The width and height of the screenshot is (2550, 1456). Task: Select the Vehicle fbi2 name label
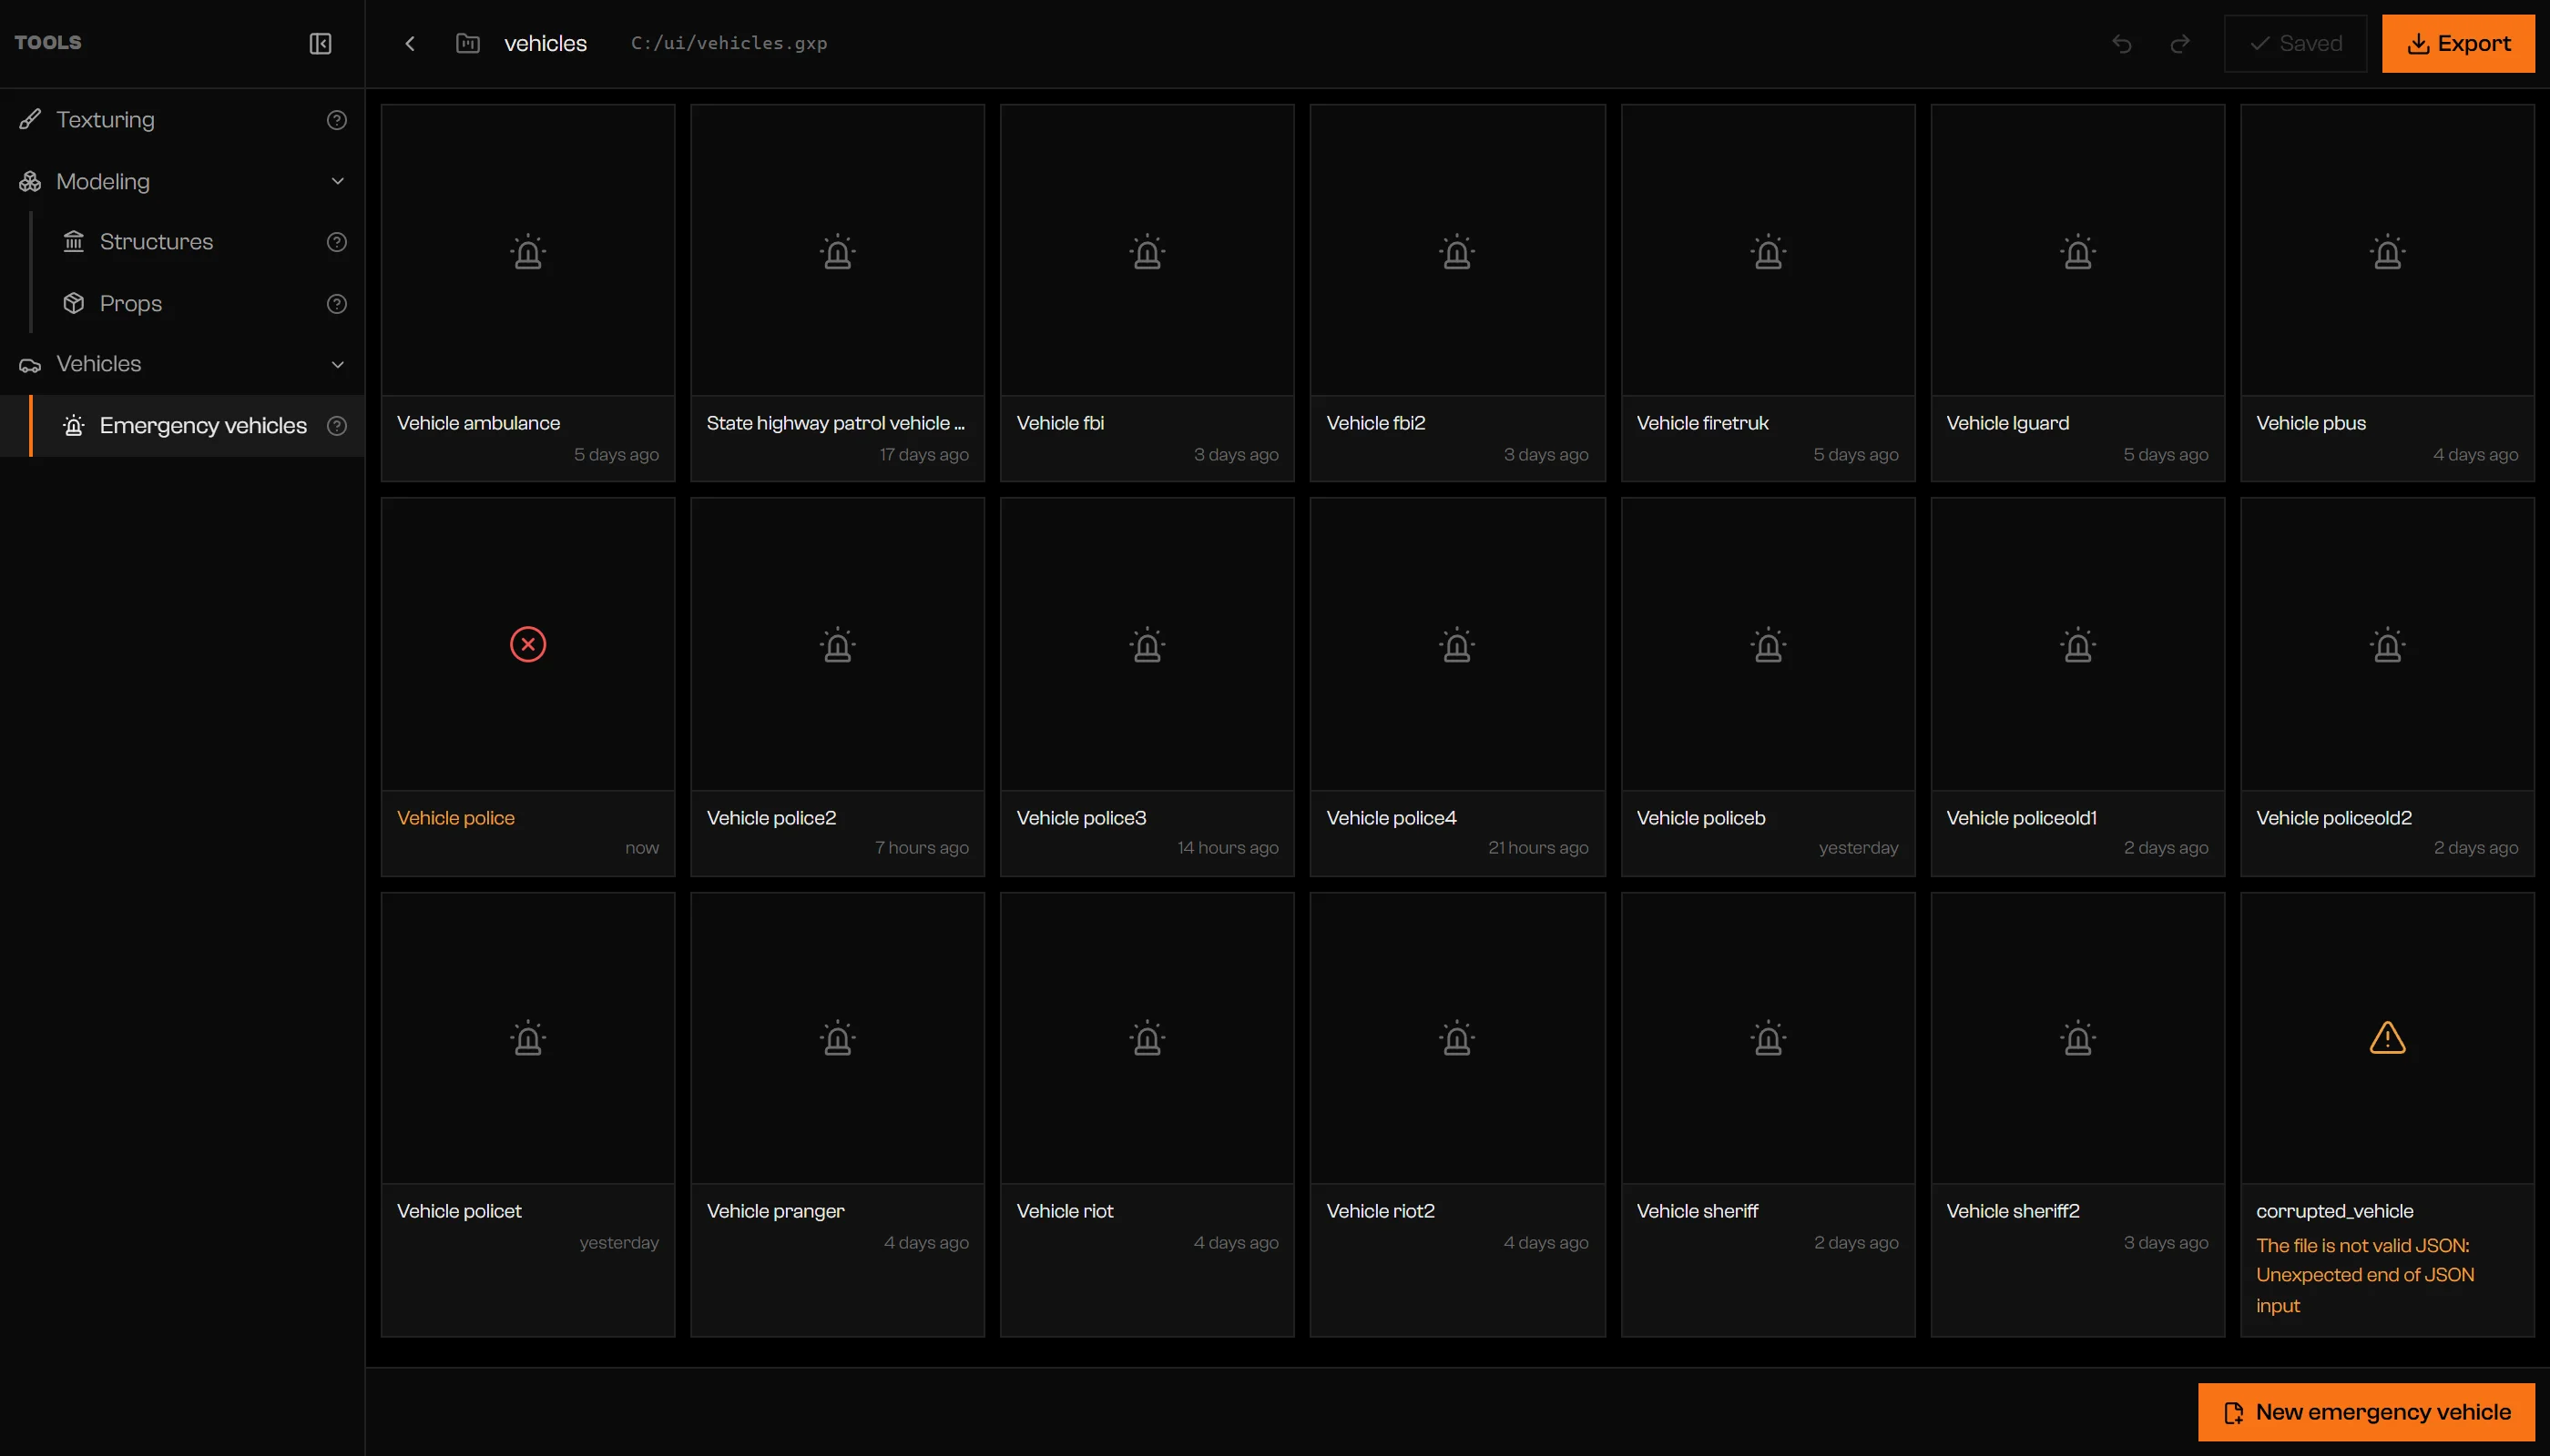pyautogui.click(x=1376, y=423)
